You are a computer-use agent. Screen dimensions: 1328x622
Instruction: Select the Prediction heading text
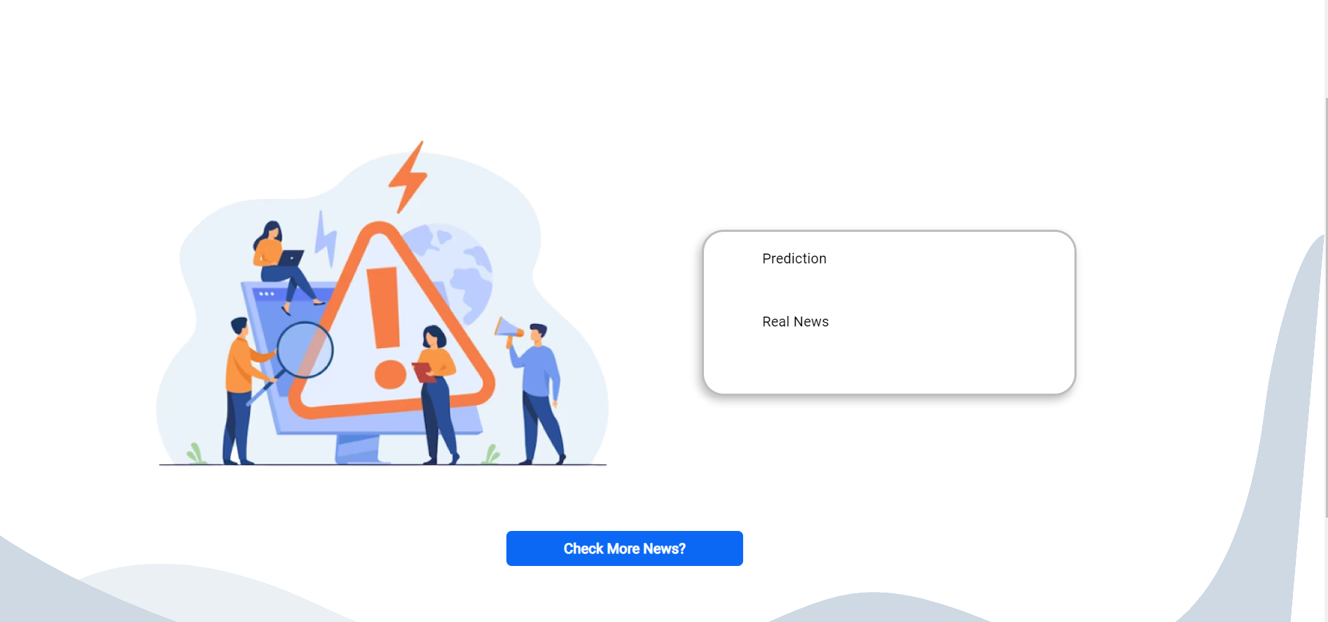(x=794, y=258)
